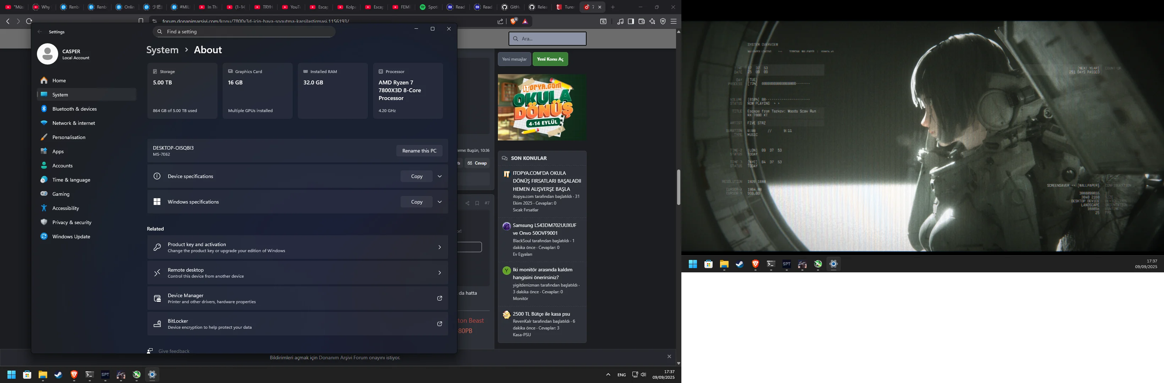Click the Find a setting search box
This screenshot has height=383, width=1164.
(x=244, y=32)
